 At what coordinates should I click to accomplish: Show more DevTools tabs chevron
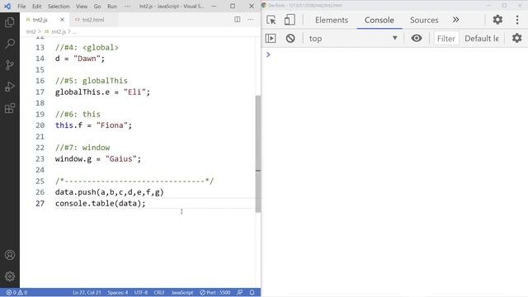(x=455, y=20)
